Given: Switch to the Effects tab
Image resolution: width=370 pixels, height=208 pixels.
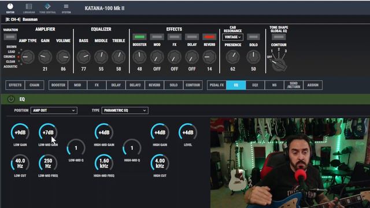Looking at the screenshot, I should point(15,85).
